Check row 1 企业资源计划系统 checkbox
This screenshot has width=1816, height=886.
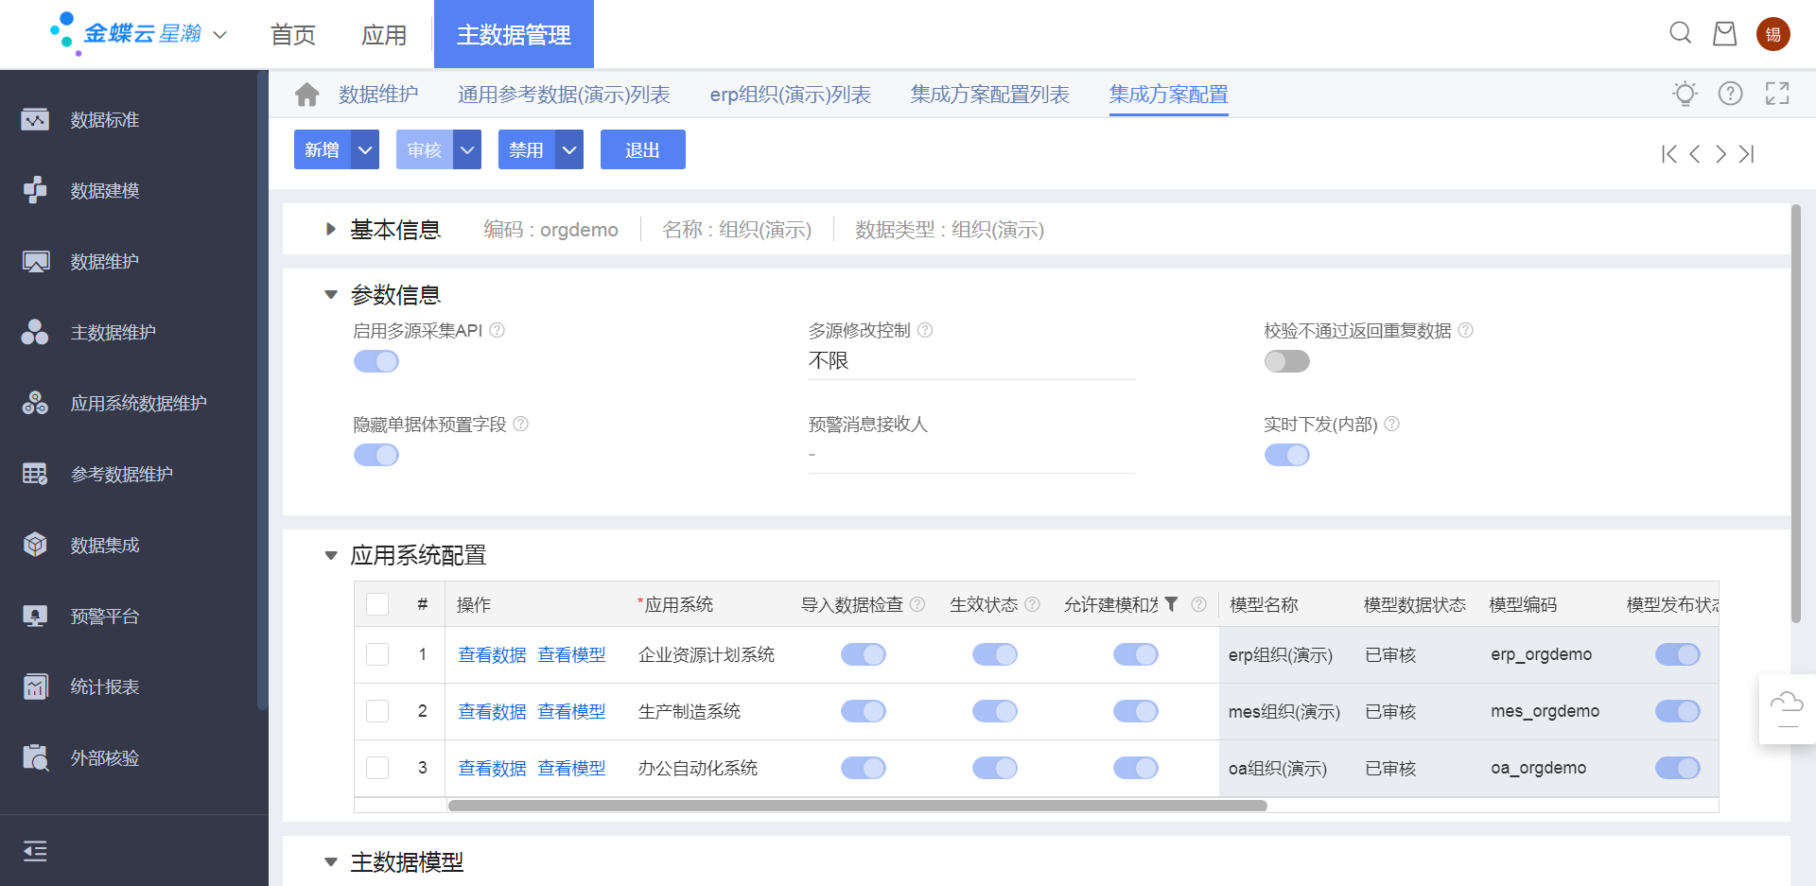click(377, 654)
